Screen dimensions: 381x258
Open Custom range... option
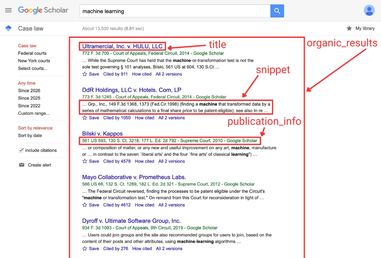coord(34,113)
